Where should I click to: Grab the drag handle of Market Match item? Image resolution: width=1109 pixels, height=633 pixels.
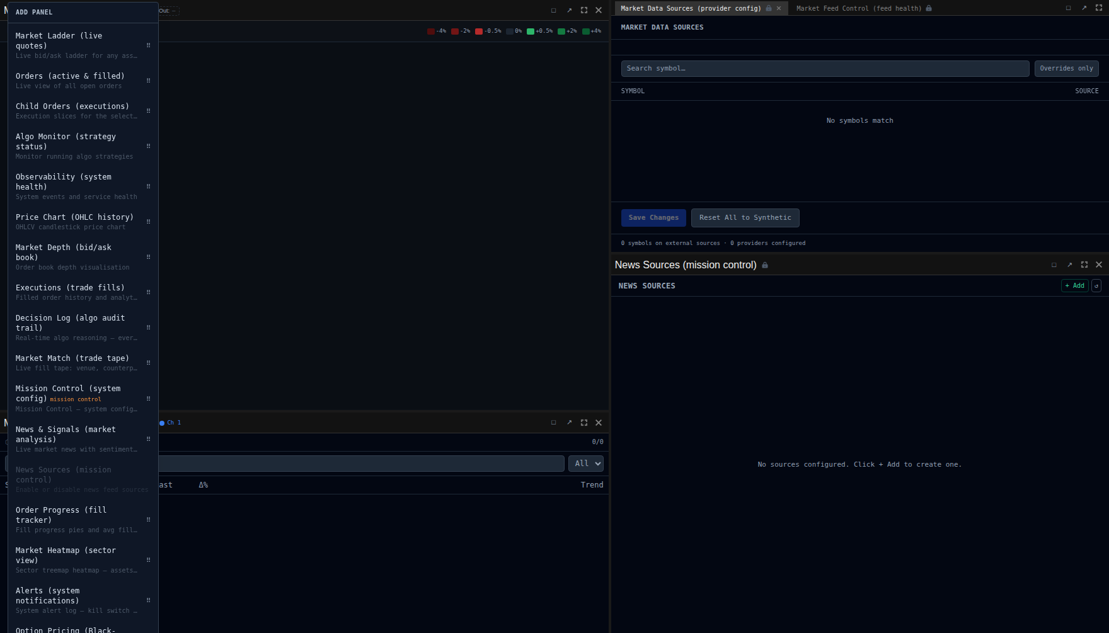pyautogui.click(x=149, y=363)
